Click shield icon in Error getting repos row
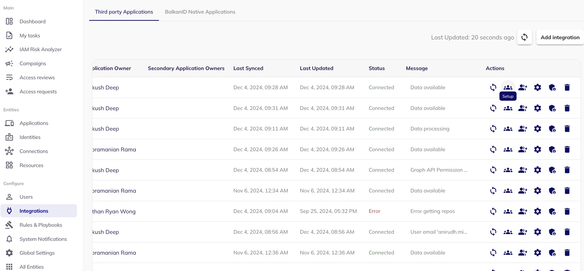 552,211
